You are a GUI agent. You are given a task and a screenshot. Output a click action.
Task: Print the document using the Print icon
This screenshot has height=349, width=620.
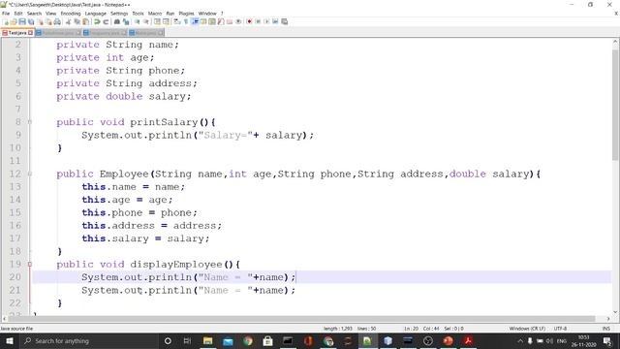pyautogui.click(x=57, y=21)
